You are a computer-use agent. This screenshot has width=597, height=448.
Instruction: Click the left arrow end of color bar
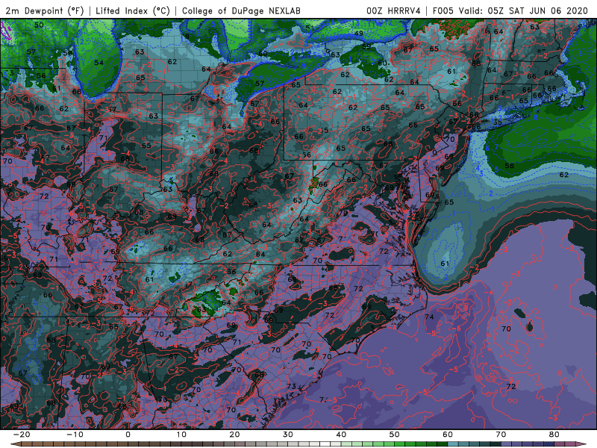click(x=15, y=444)
